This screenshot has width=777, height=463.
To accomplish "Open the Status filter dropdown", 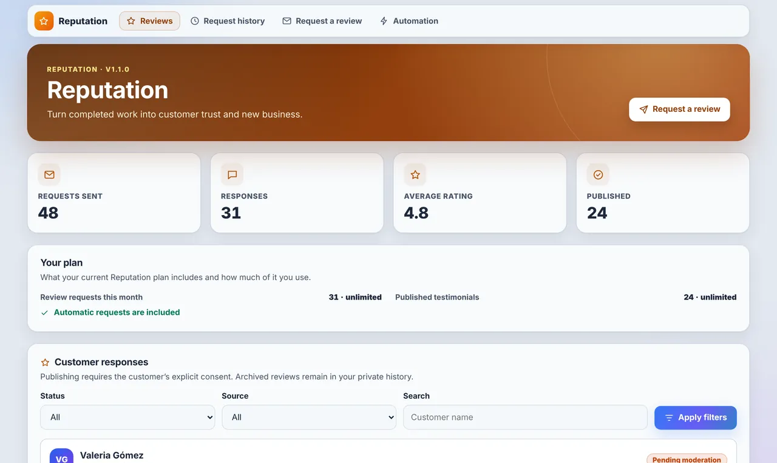I will pos(127,417).
